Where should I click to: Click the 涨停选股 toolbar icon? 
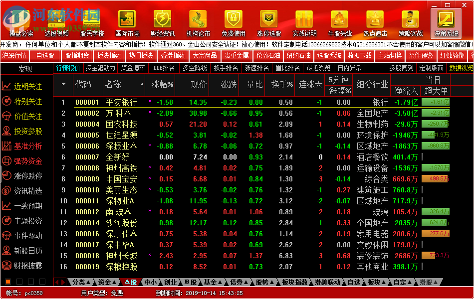269,20
